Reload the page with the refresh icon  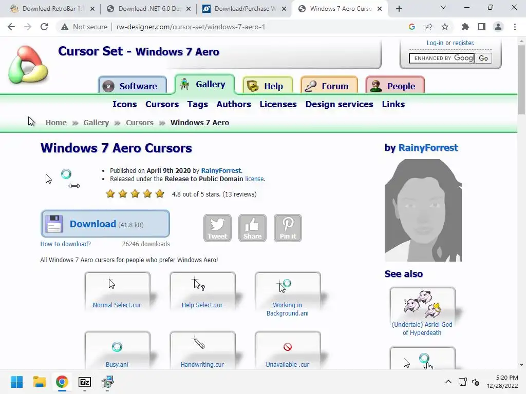tap(44, 27)
